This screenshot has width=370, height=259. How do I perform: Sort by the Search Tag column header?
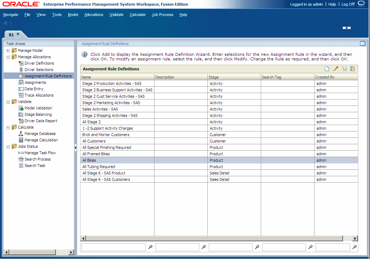(288, 77)
